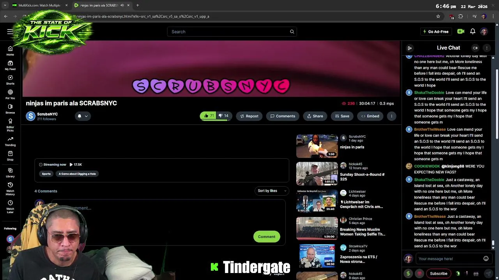Click the Go Ad-Free button
This screenshot has height=280, width=499.
(435, 31)
